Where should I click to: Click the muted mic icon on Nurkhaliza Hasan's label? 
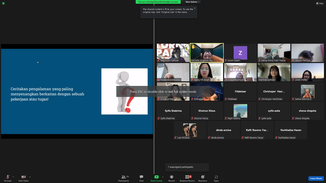tap(276, 138)
